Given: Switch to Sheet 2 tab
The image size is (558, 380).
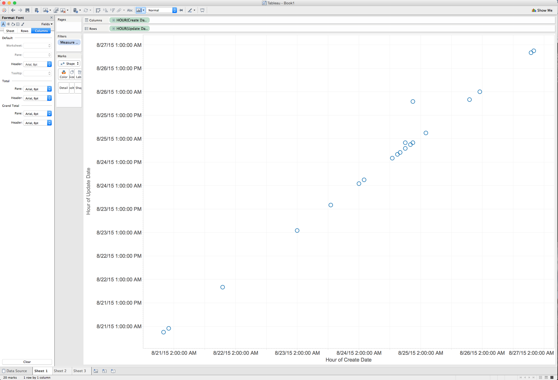Looking at the screenshot, I should pos(60,371).
